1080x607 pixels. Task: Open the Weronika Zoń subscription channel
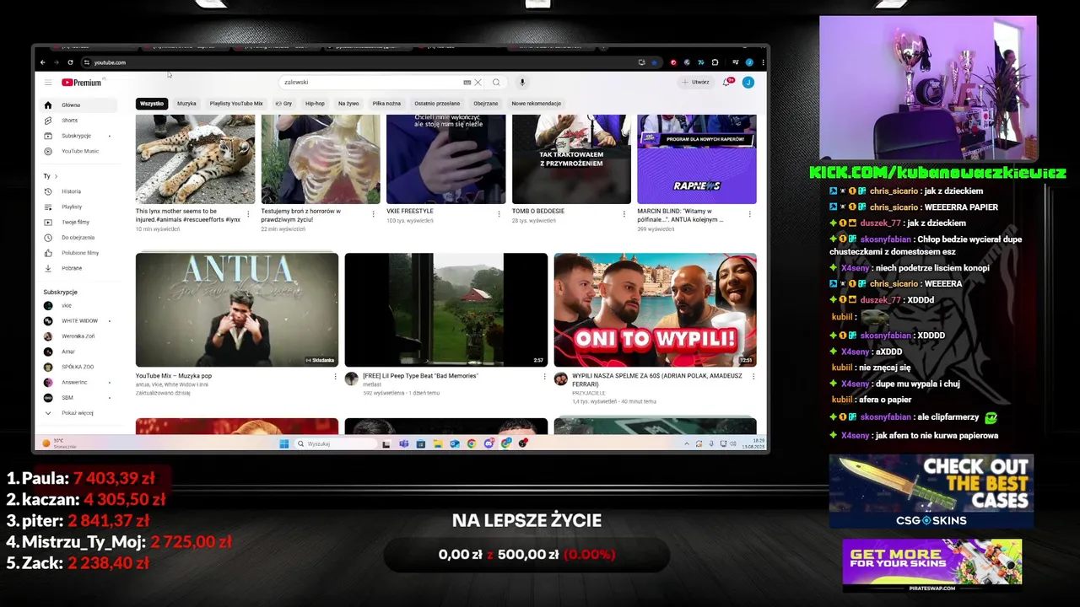[x=78, y=336]
